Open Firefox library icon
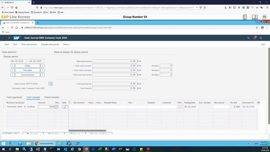Image resolution: width=270 pixels, height=152 pixels. pyautogui.click(x=230, y=8)
